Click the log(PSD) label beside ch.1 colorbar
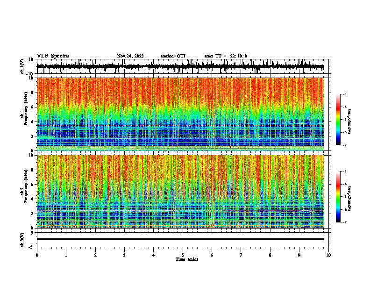370x286 pixels. [350, 122]
